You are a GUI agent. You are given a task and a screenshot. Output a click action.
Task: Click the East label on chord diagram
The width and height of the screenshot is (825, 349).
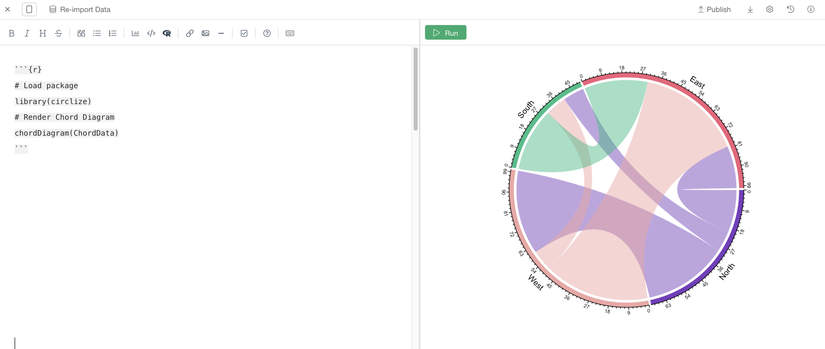click(697, 82)
